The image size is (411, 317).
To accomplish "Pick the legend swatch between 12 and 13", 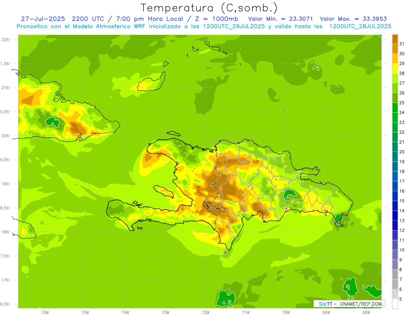I will point(395,225).
